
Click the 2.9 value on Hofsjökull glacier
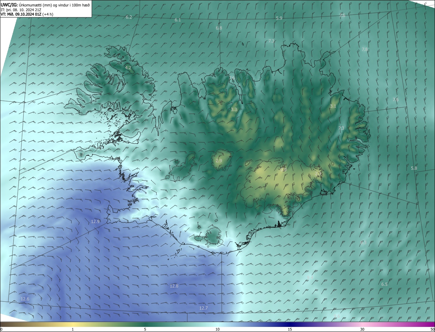pos(219,161)
